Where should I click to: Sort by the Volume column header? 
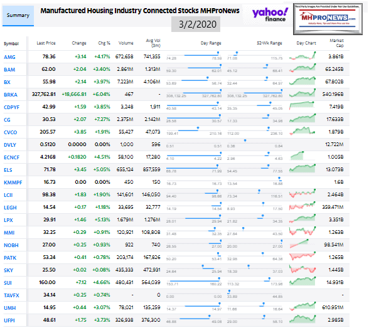coord(126,43)
